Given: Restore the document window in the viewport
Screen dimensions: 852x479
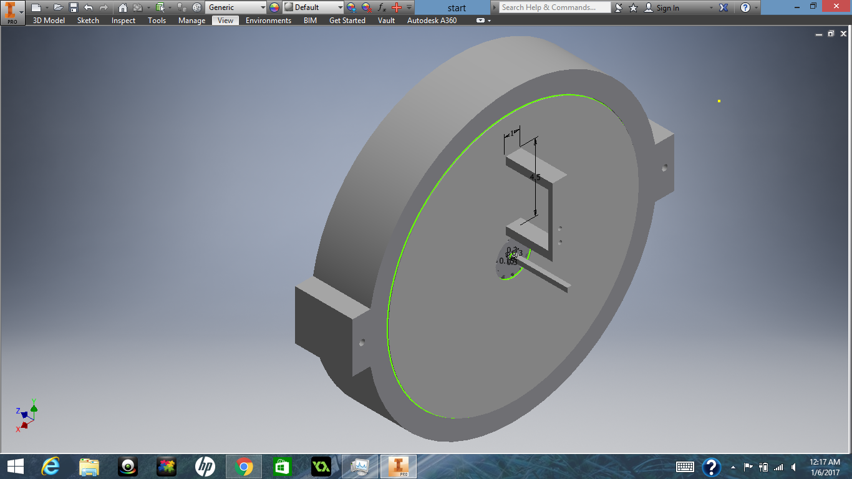Looking at the screenshot, I should tap(830, 34).
